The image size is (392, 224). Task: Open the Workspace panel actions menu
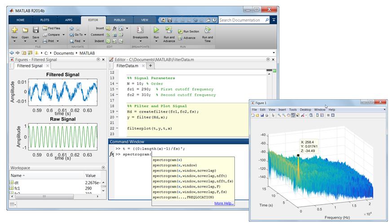[103, 167]
